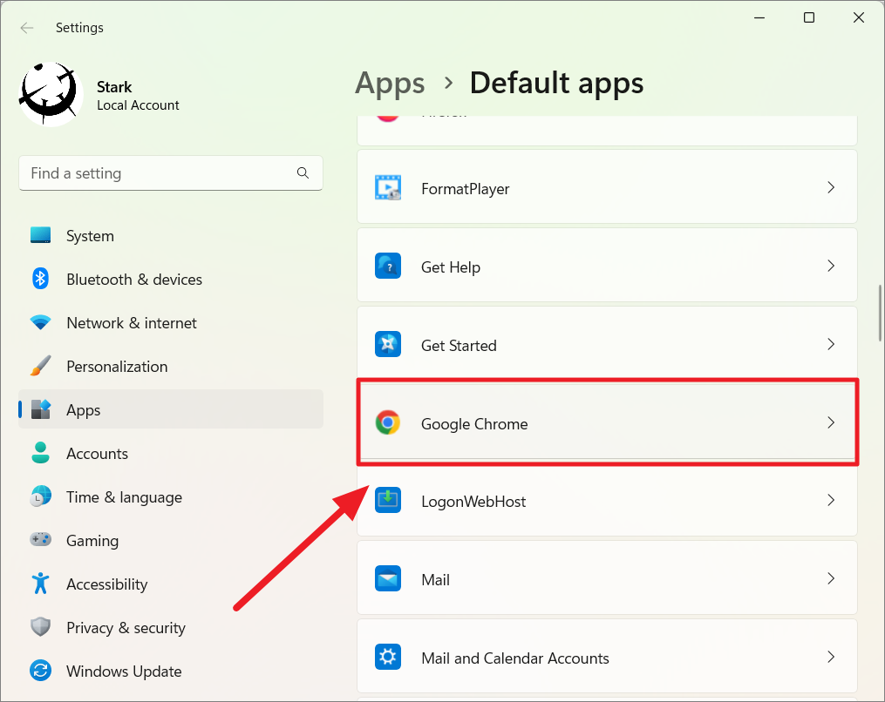Close the Settings window
Viewport: 885px width, 702px height.
tap(859, 18)
